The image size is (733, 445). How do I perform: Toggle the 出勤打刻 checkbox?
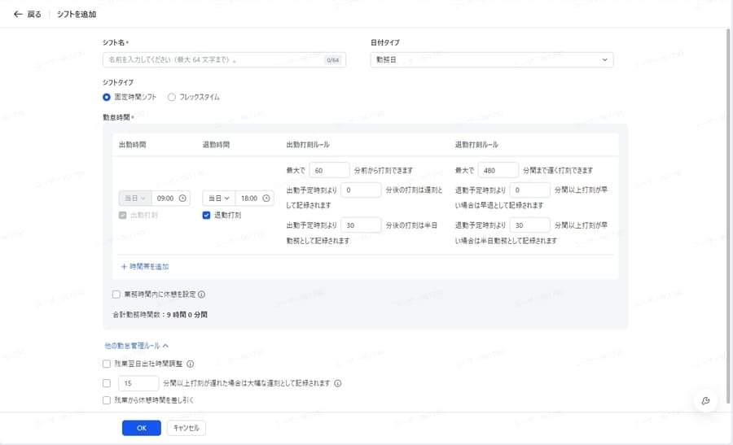point(122,216)
